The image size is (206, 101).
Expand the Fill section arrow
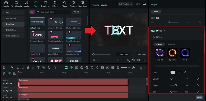pos(161,18)
